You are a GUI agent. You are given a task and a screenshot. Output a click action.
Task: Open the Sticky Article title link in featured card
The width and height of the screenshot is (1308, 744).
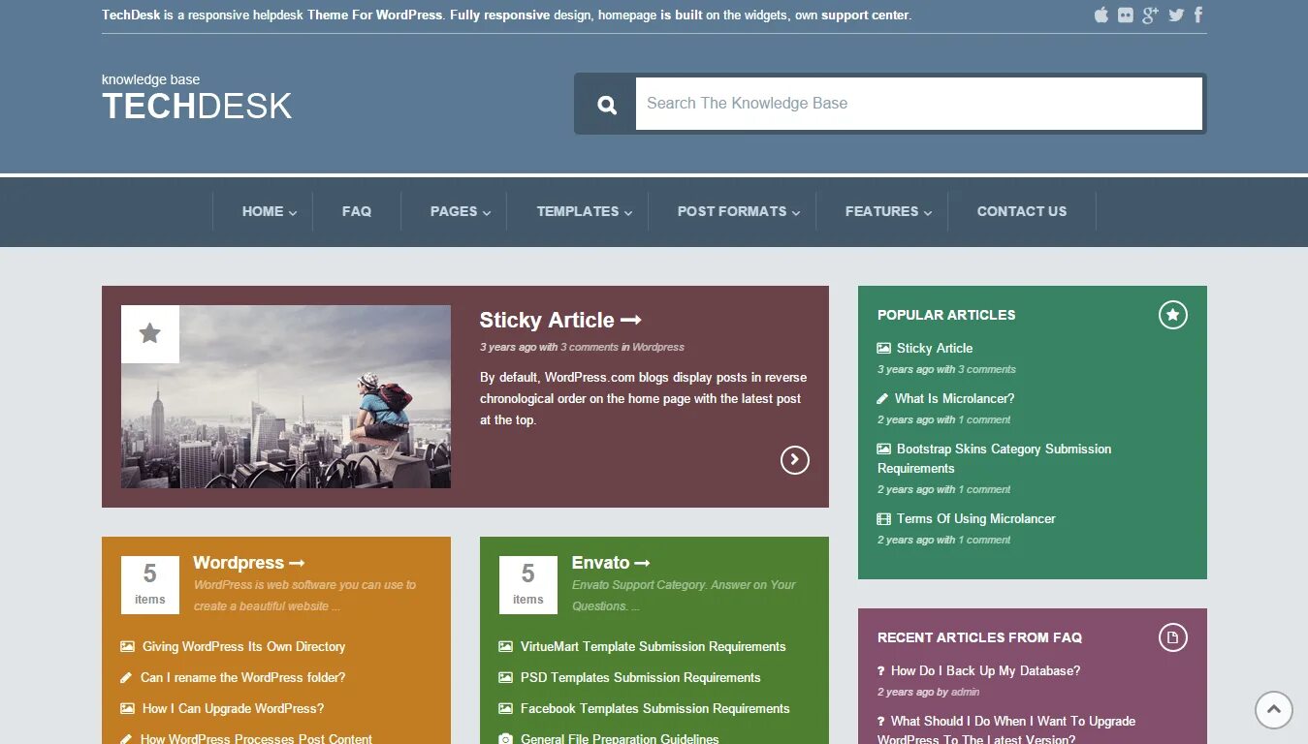tap(547, 320)
